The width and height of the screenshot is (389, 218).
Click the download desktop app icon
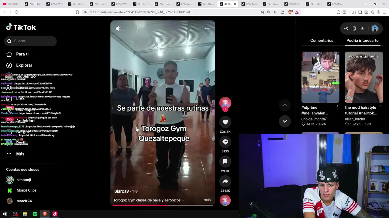(362, 28)
